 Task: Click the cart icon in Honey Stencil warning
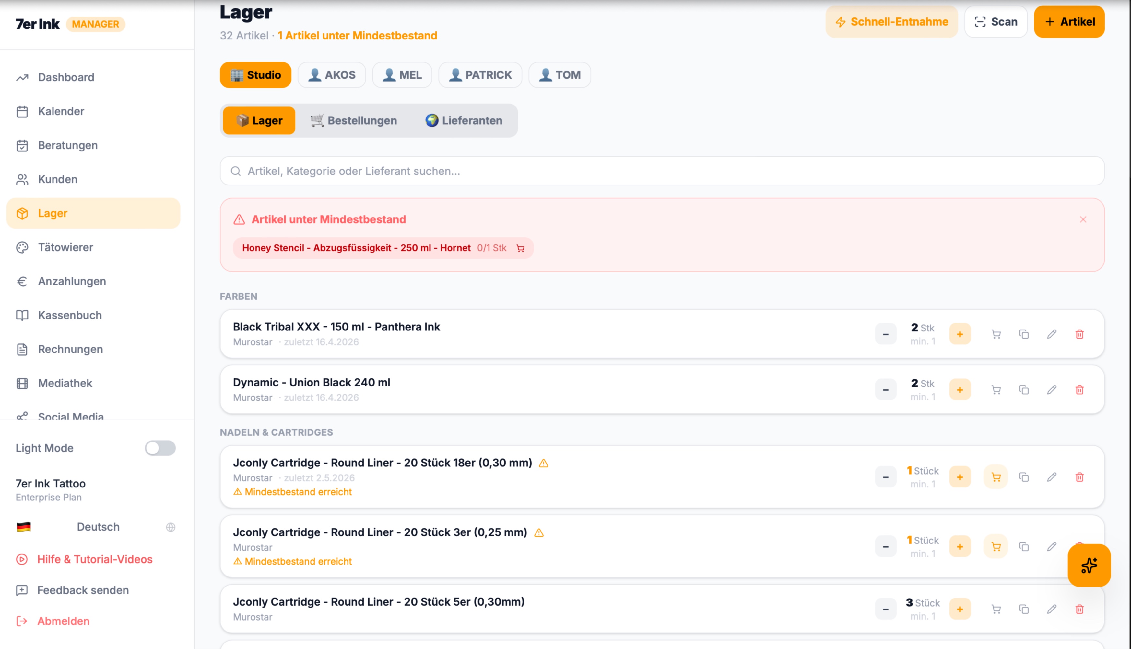[x=520, y=248]
